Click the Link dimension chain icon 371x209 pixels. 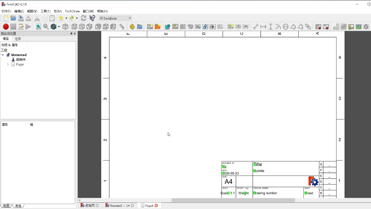(308, 27)
